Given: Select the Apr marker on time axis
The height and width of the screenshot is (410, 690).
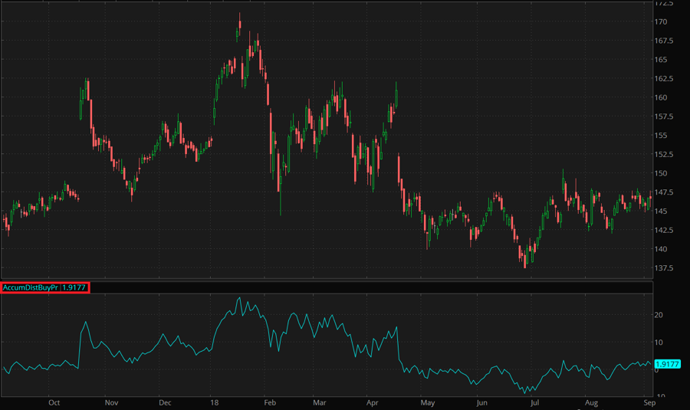Looking at the screenshot, I should pos(373,402).
